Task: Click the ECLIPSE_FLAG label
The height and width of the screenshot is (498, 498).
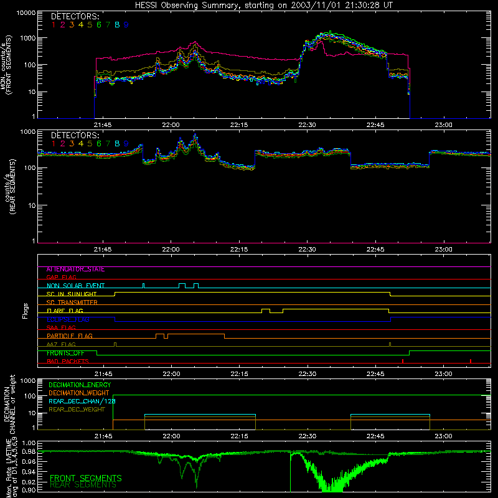Action: [x=68, y=319]
